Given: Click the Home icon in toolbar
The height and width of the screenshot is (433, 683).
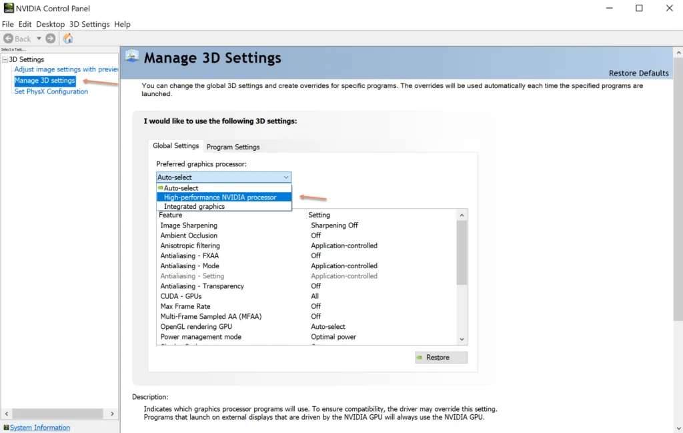Looking at the screenshot, I should point(68,39).
